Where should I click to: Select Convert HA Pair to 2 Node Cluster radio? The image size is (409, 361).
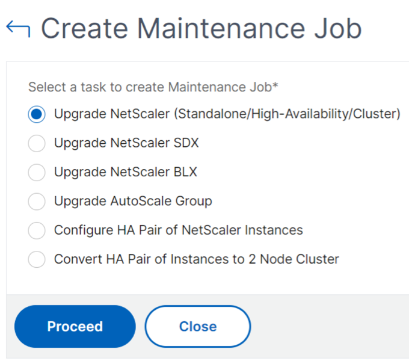coord(37,259)
